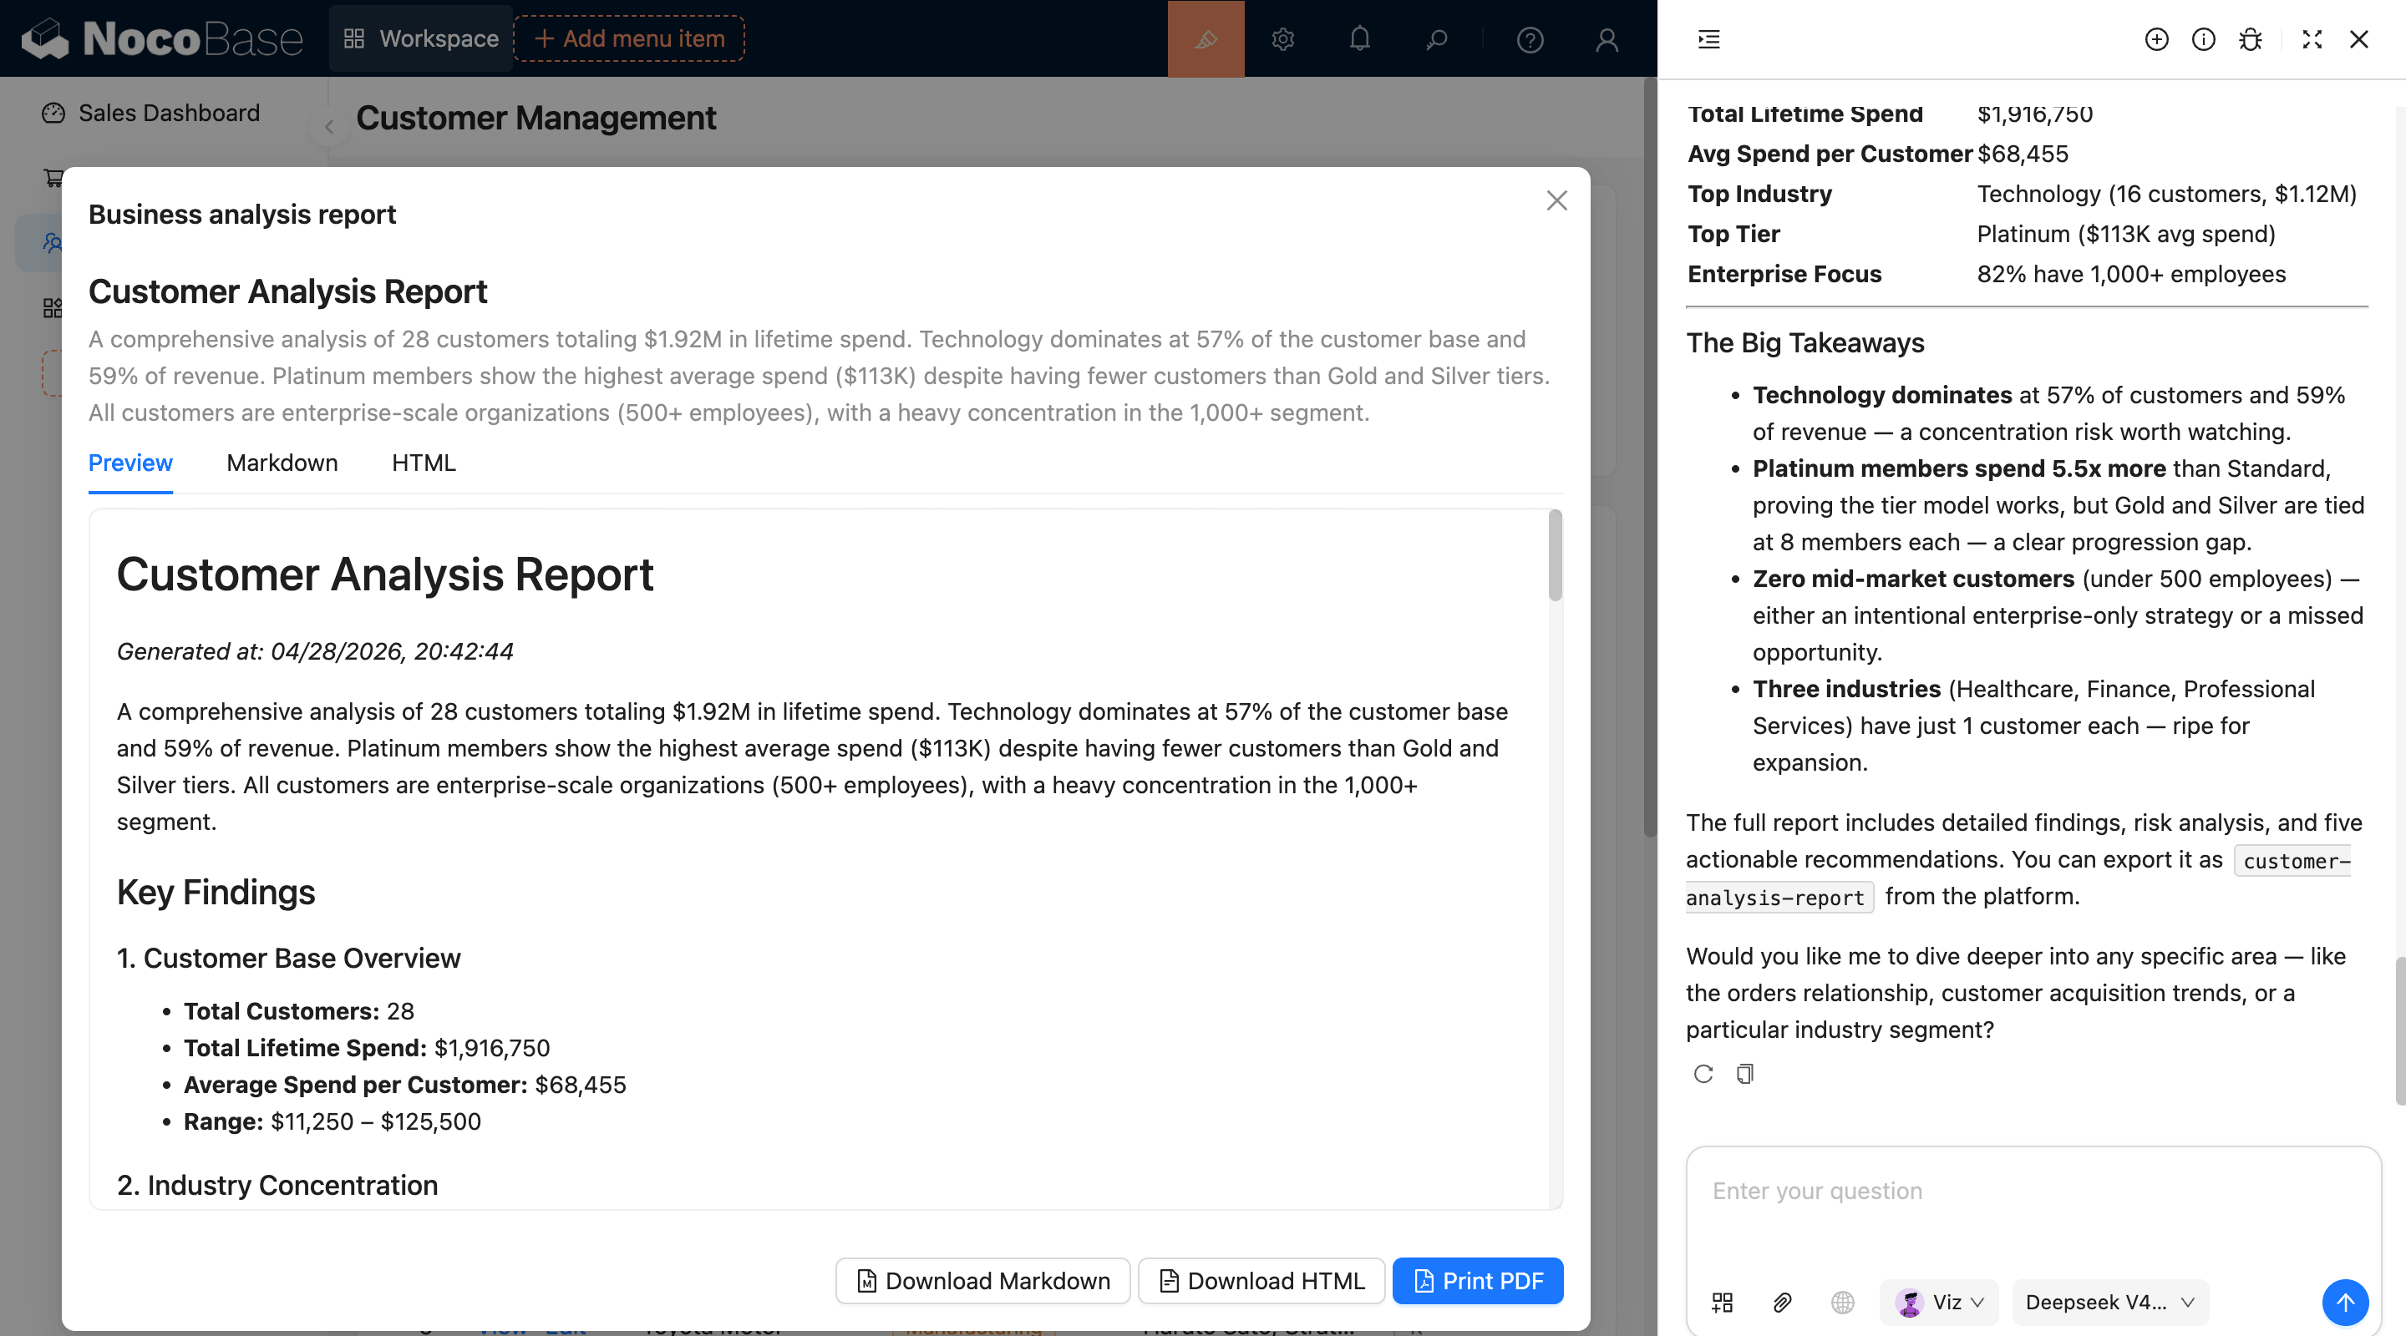Open the notifications bell

click(x=1359, y=39)
